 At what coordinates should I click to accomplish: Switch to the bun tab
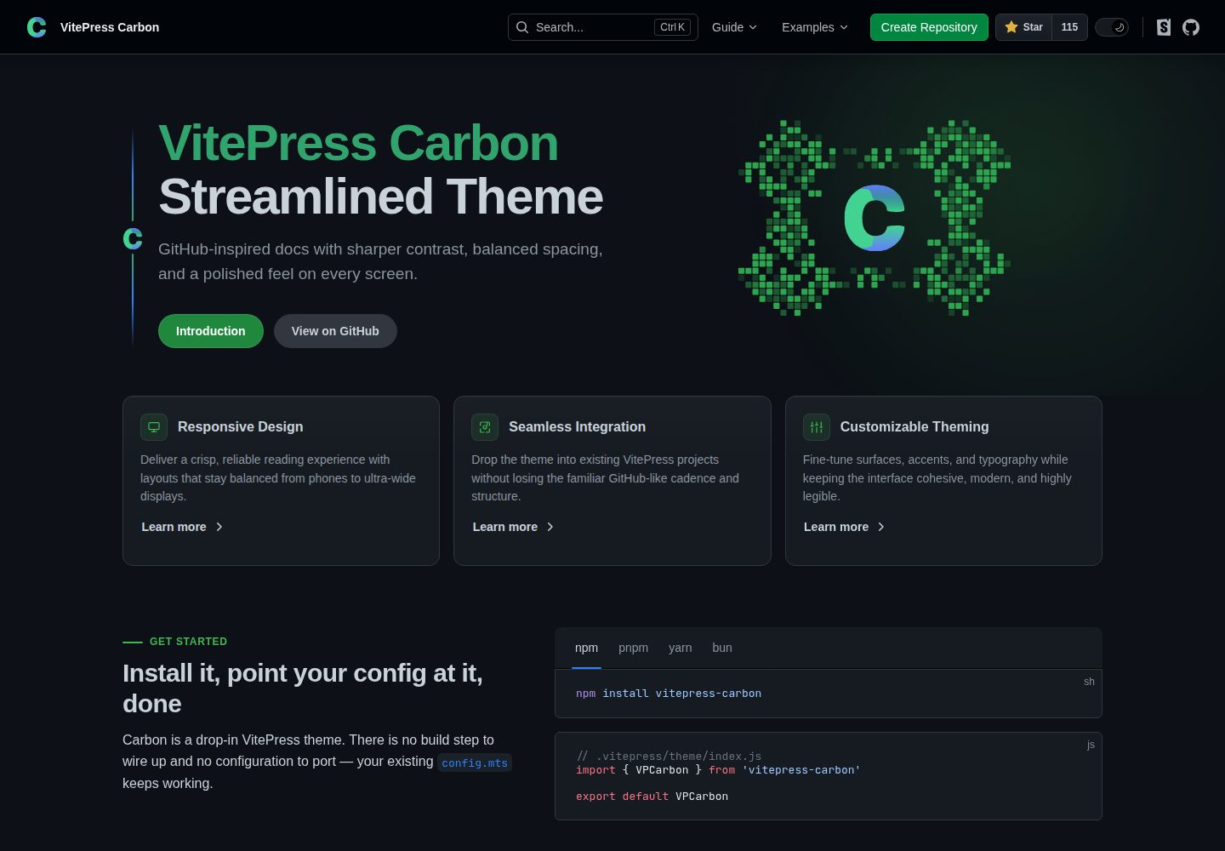[x=722, y=648]
